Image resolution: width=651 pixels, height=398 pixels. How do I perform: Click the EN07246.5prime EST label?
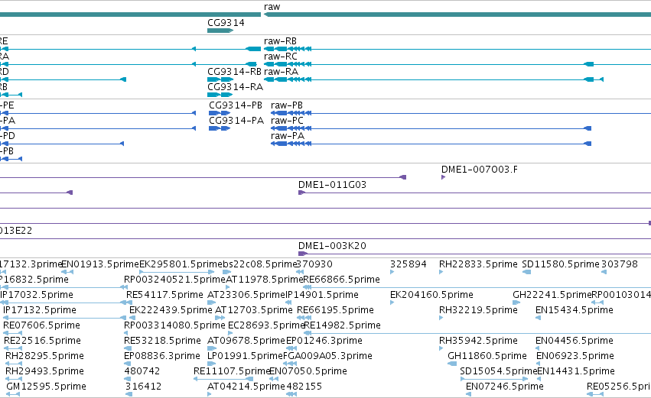(x=505, y=387)
